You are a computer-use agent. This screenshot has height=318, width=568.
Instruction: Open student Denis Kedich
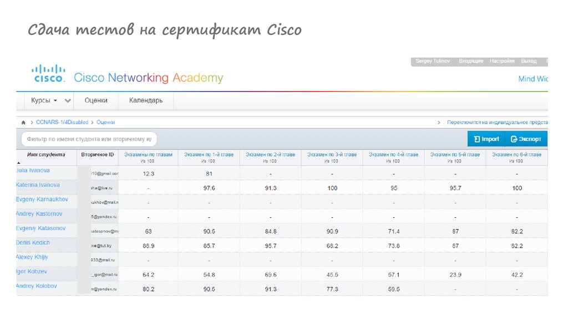point(33,243)
